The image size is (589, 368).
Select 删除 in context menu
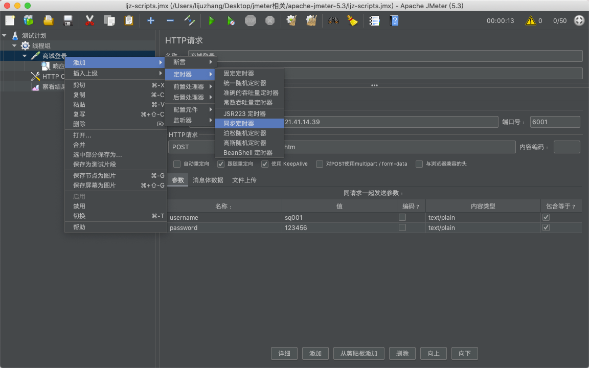pos(116,124)
